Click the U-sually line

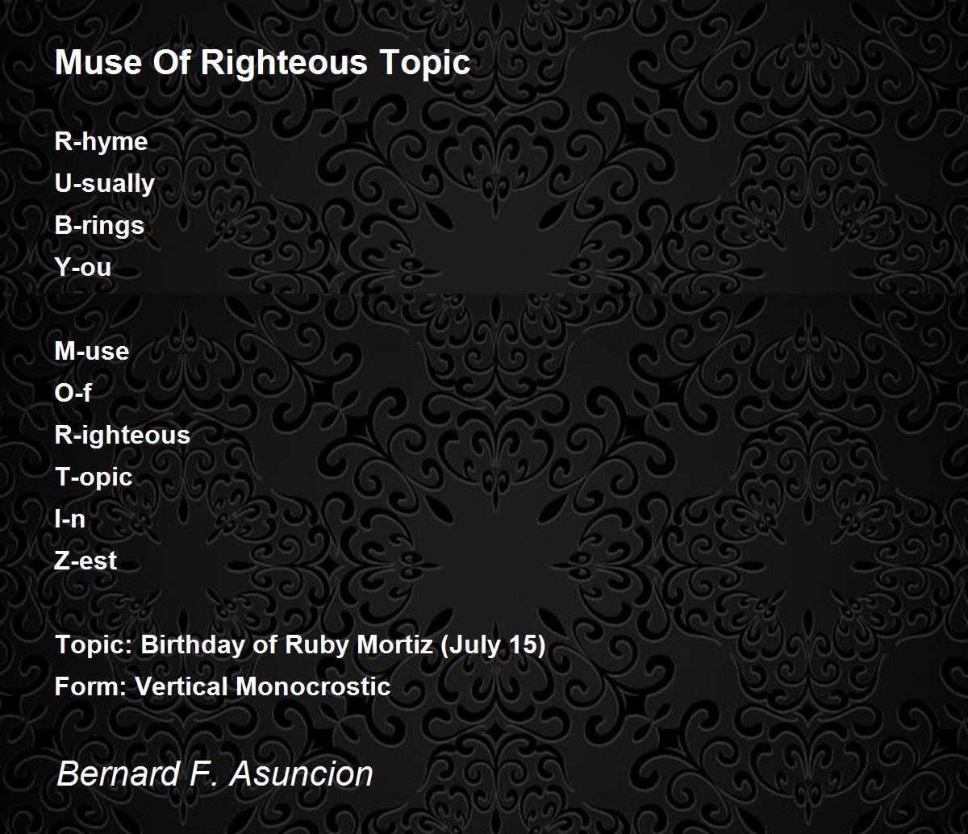(105, 184)
